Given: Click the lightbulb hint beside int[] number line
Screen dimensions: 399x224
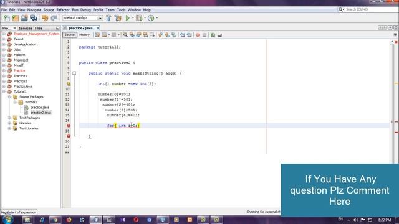Looking at the screenshot, I should pyautogui.click(x=69, y=83).
